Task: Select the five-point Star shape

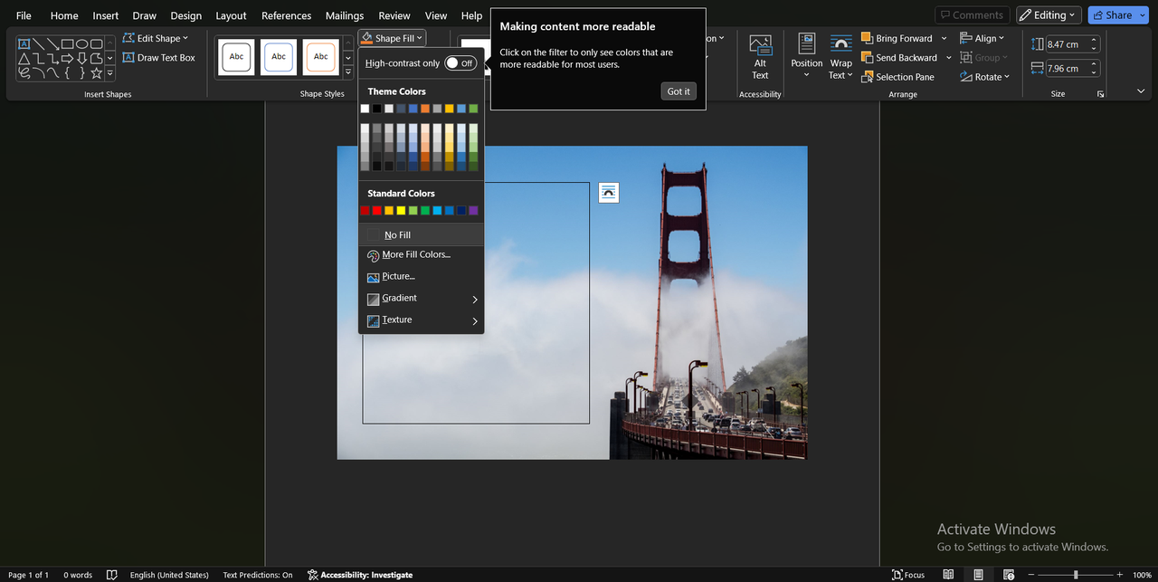Action: click(97, 72)
